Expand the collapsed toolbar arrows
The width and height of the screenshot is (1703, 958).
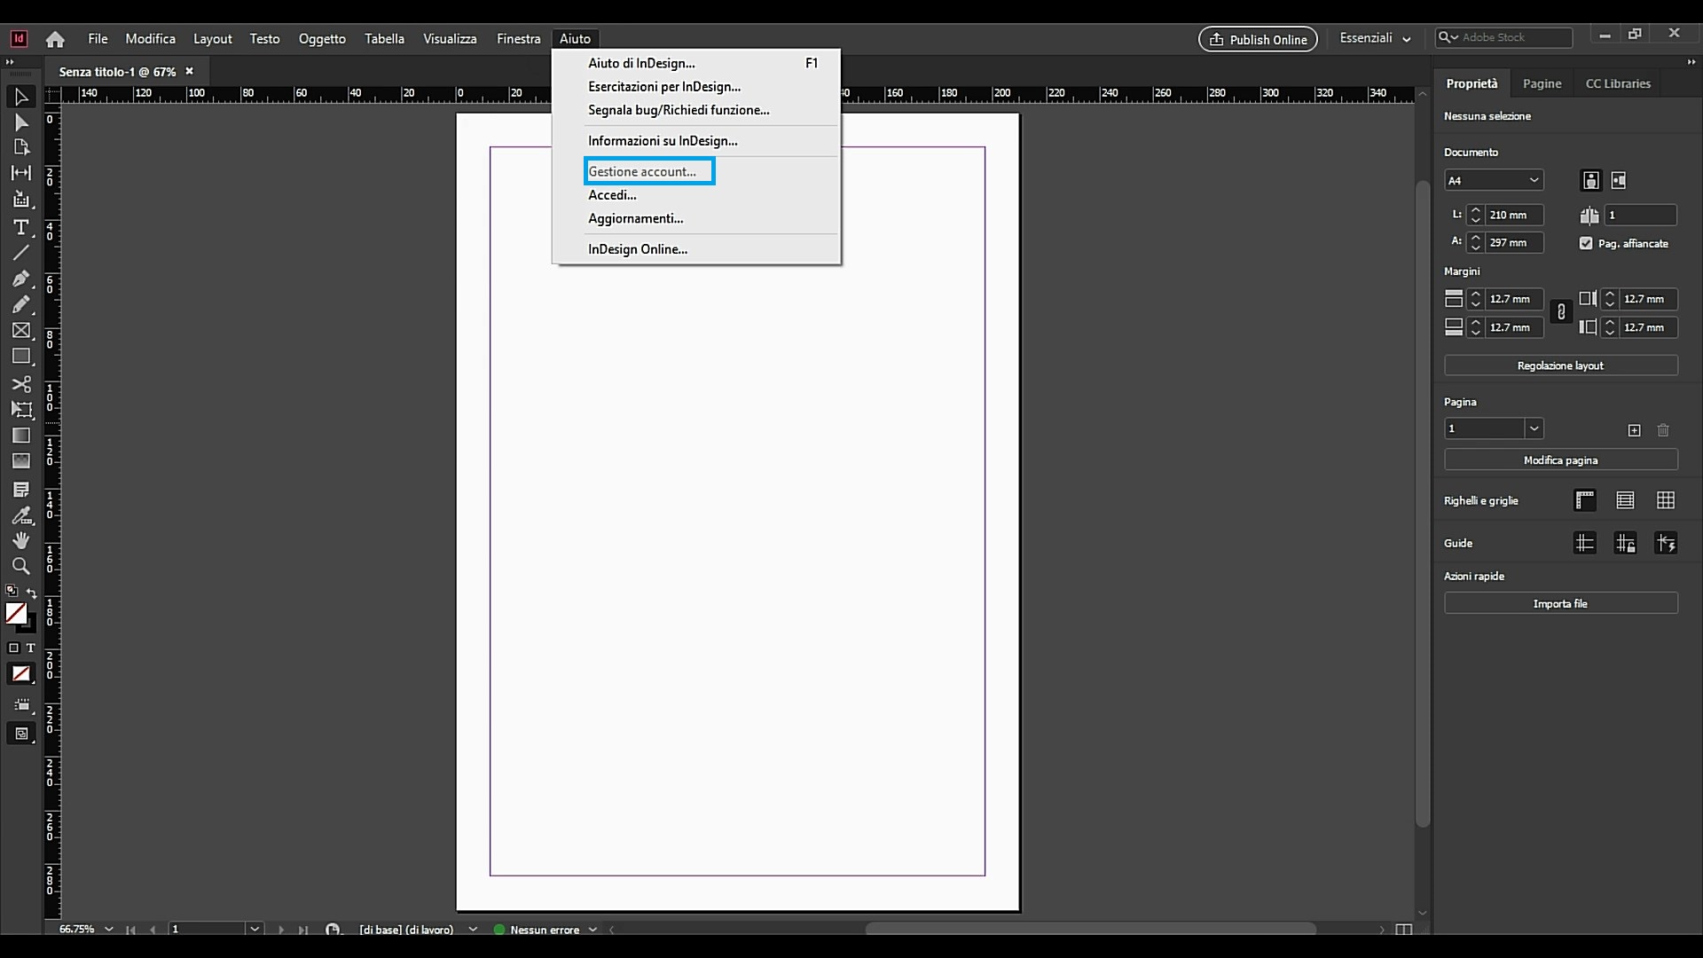[10, 62]
